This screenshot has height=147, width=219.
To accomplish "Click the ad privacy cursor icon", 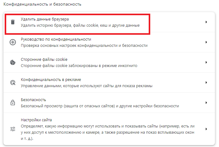I will coord(13,82).
